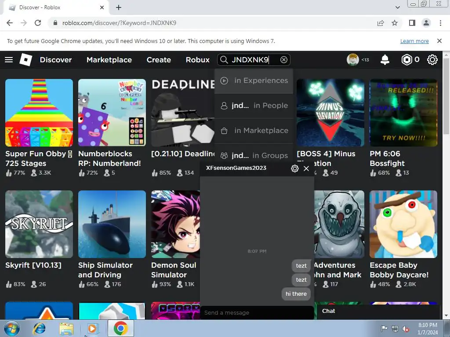
Task: Click the Skyrift [V10.13] title
Action: [x=33, y=265]
